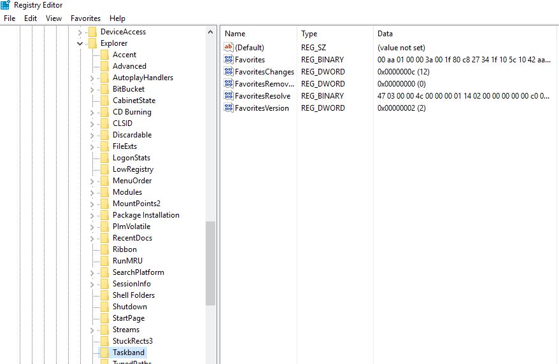Select the RunMRU registry key
This screenshot has width=559, height=364.
click(x=127, y=260)
